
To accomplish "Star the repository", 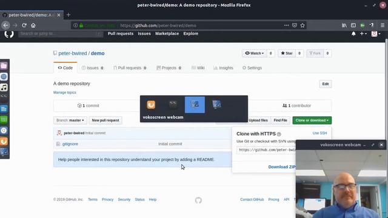I will coord(287,53).
